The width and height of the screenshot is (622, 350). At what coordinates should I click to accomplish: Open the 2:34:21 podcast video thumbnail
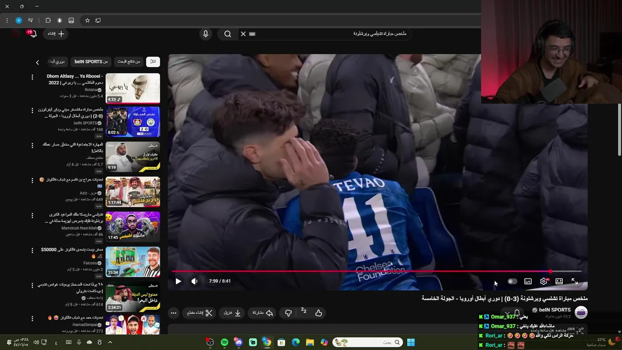point(133,297)
